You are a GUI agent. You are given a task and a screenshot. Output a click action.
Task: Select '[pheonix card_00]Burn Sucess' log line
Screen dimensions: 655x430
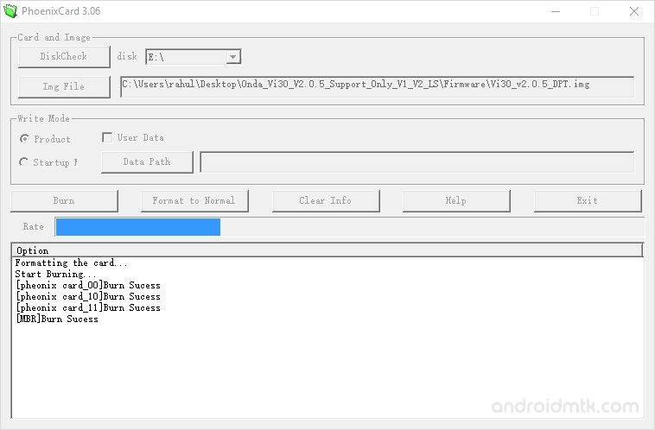88,285
